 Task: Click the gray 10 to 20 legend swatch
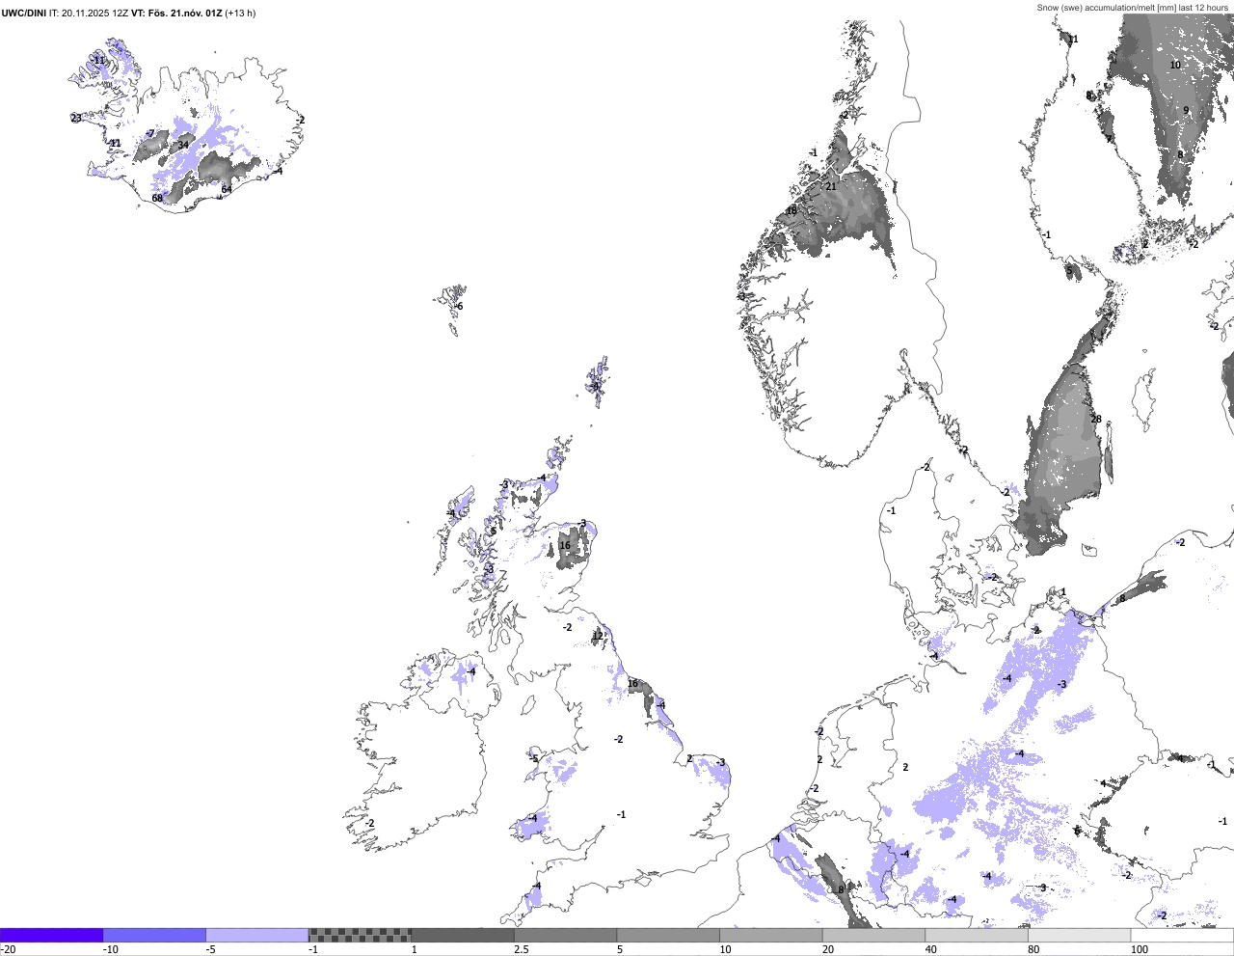click(771, 935)
